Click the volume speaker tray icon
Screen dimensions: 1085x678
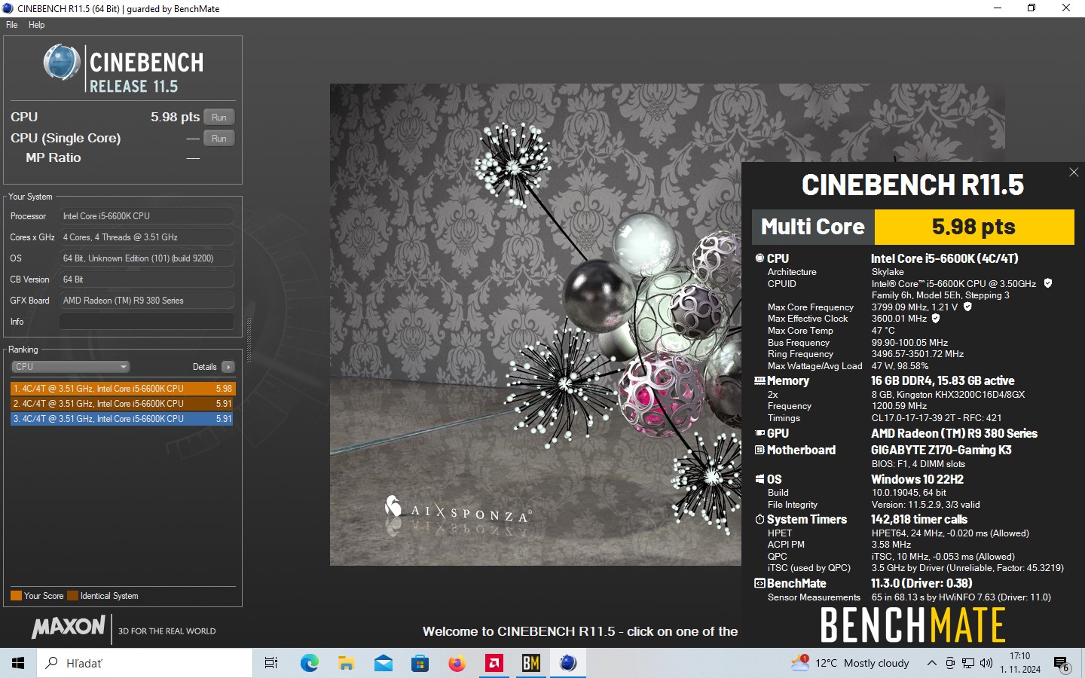pyautogui.click(x=986, y=663)
